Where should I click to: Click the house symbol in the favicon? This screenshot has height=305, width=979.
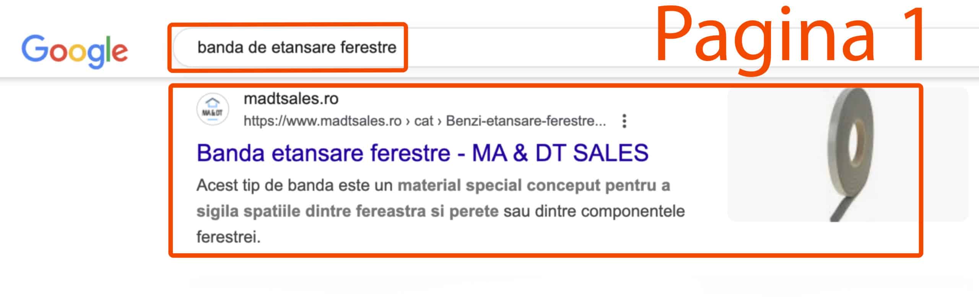pos(213,103)
